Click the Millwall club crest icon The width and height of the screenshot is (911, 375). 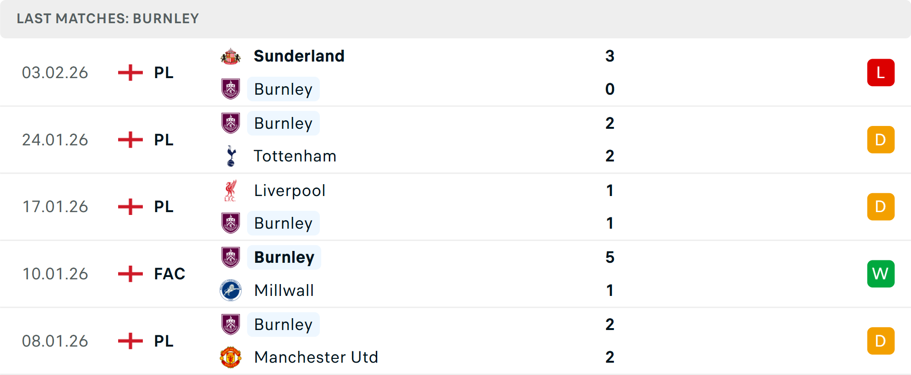tap(231, 290)
